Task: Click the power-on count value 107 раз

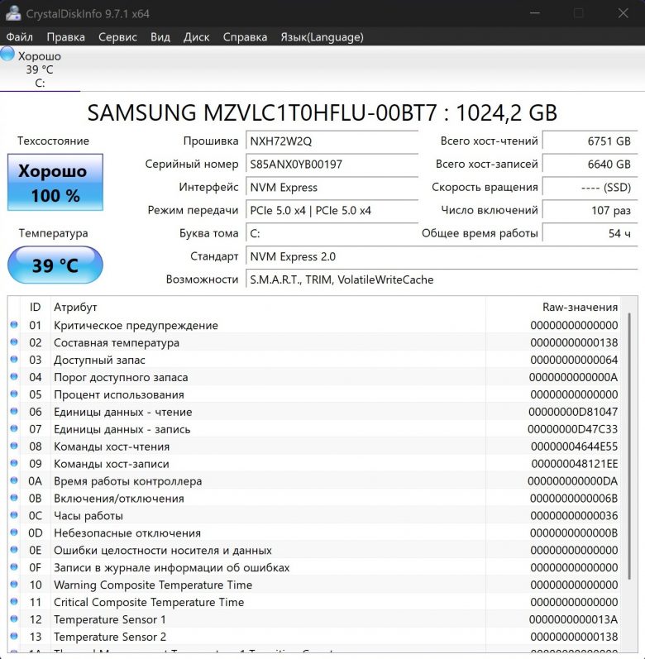Action: [590, 211]
